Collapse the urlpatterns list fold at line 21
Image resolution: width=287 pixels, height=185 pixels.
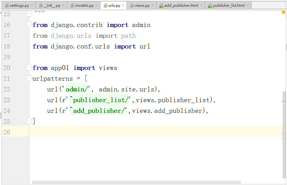tap(29, 79)
